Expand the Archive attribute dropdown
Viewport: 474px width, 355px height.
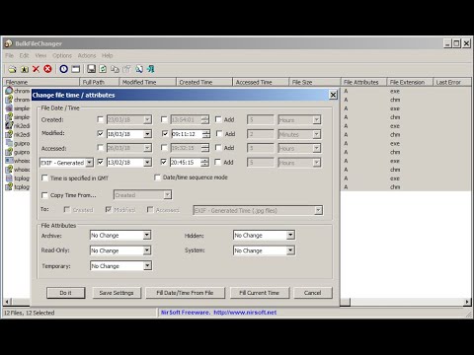pos(147,235)
